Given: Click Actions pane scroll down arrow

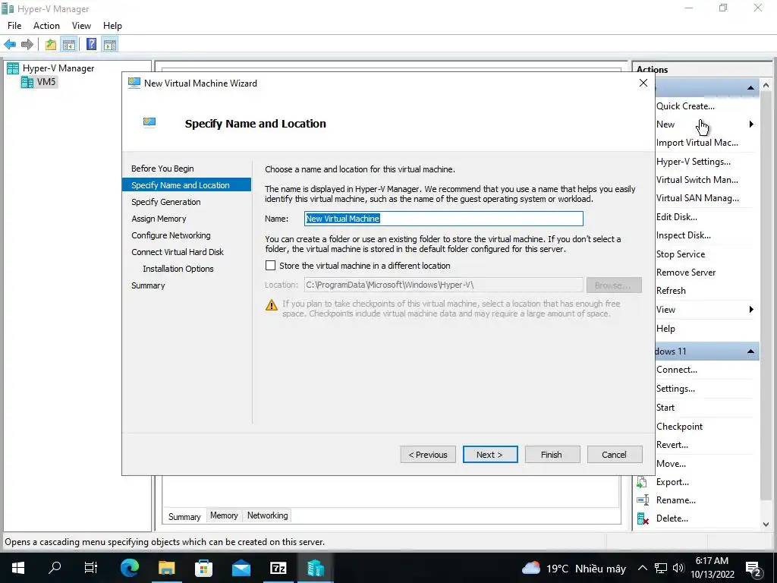Looking at the screenshot, I should pyautogui.click(x=766, y=524).
